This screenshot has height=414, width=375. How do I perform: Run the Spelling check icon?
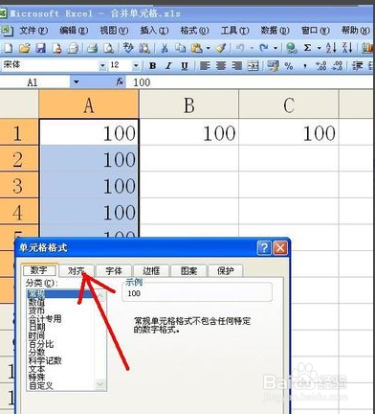[128, 48]
